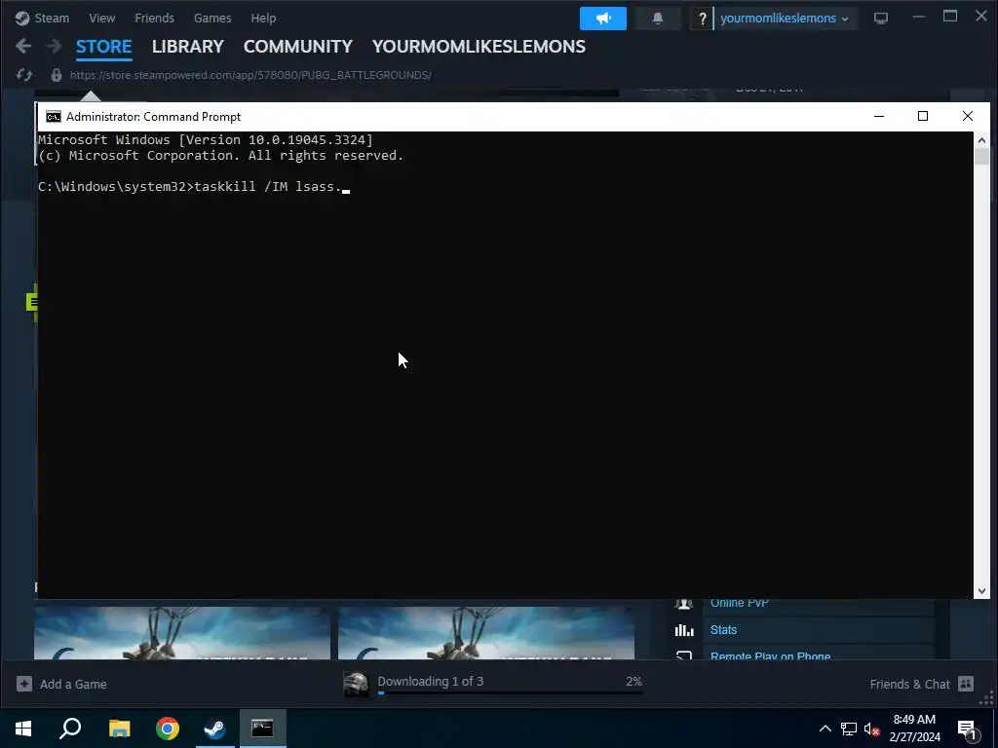Open the Friends menu in Steam
Image resolution: width=998 pixels, height=748 pixels.
[154, 18]
